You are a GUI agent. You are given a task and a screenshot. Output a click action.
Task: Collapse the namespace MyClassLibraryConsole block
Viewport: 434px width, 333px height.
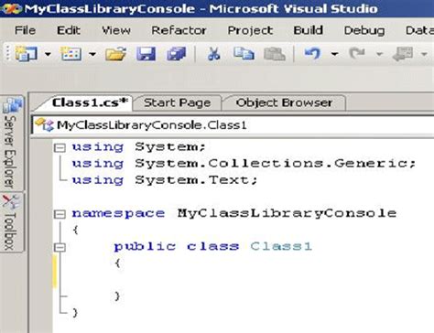pyautogui.click(x=60, y=214)
